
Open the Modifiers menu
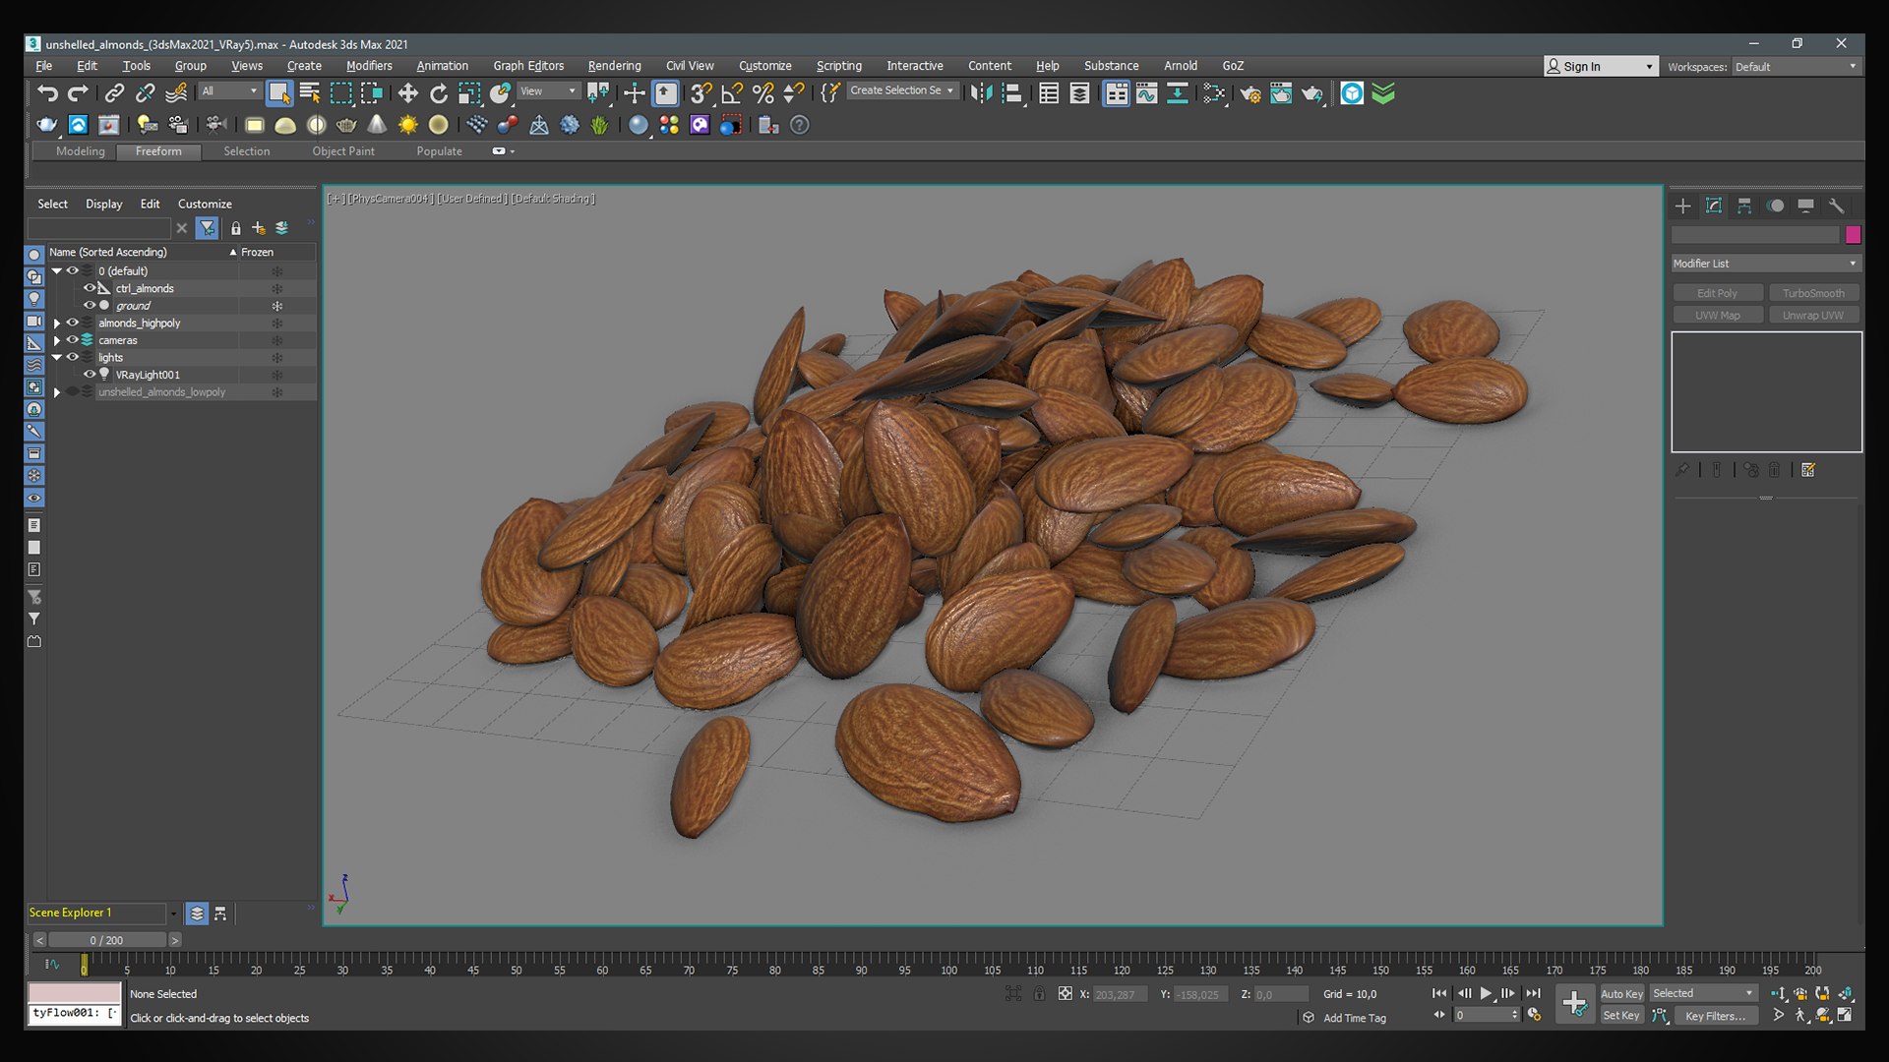point(369,66)
